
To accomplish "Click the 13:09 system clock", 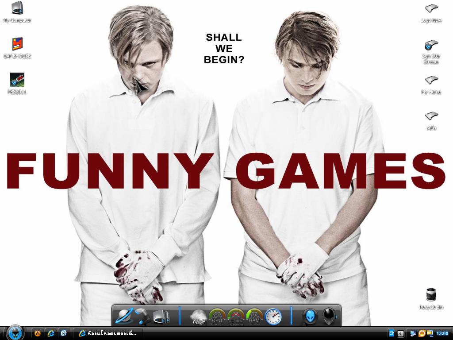I will point(442,334).
